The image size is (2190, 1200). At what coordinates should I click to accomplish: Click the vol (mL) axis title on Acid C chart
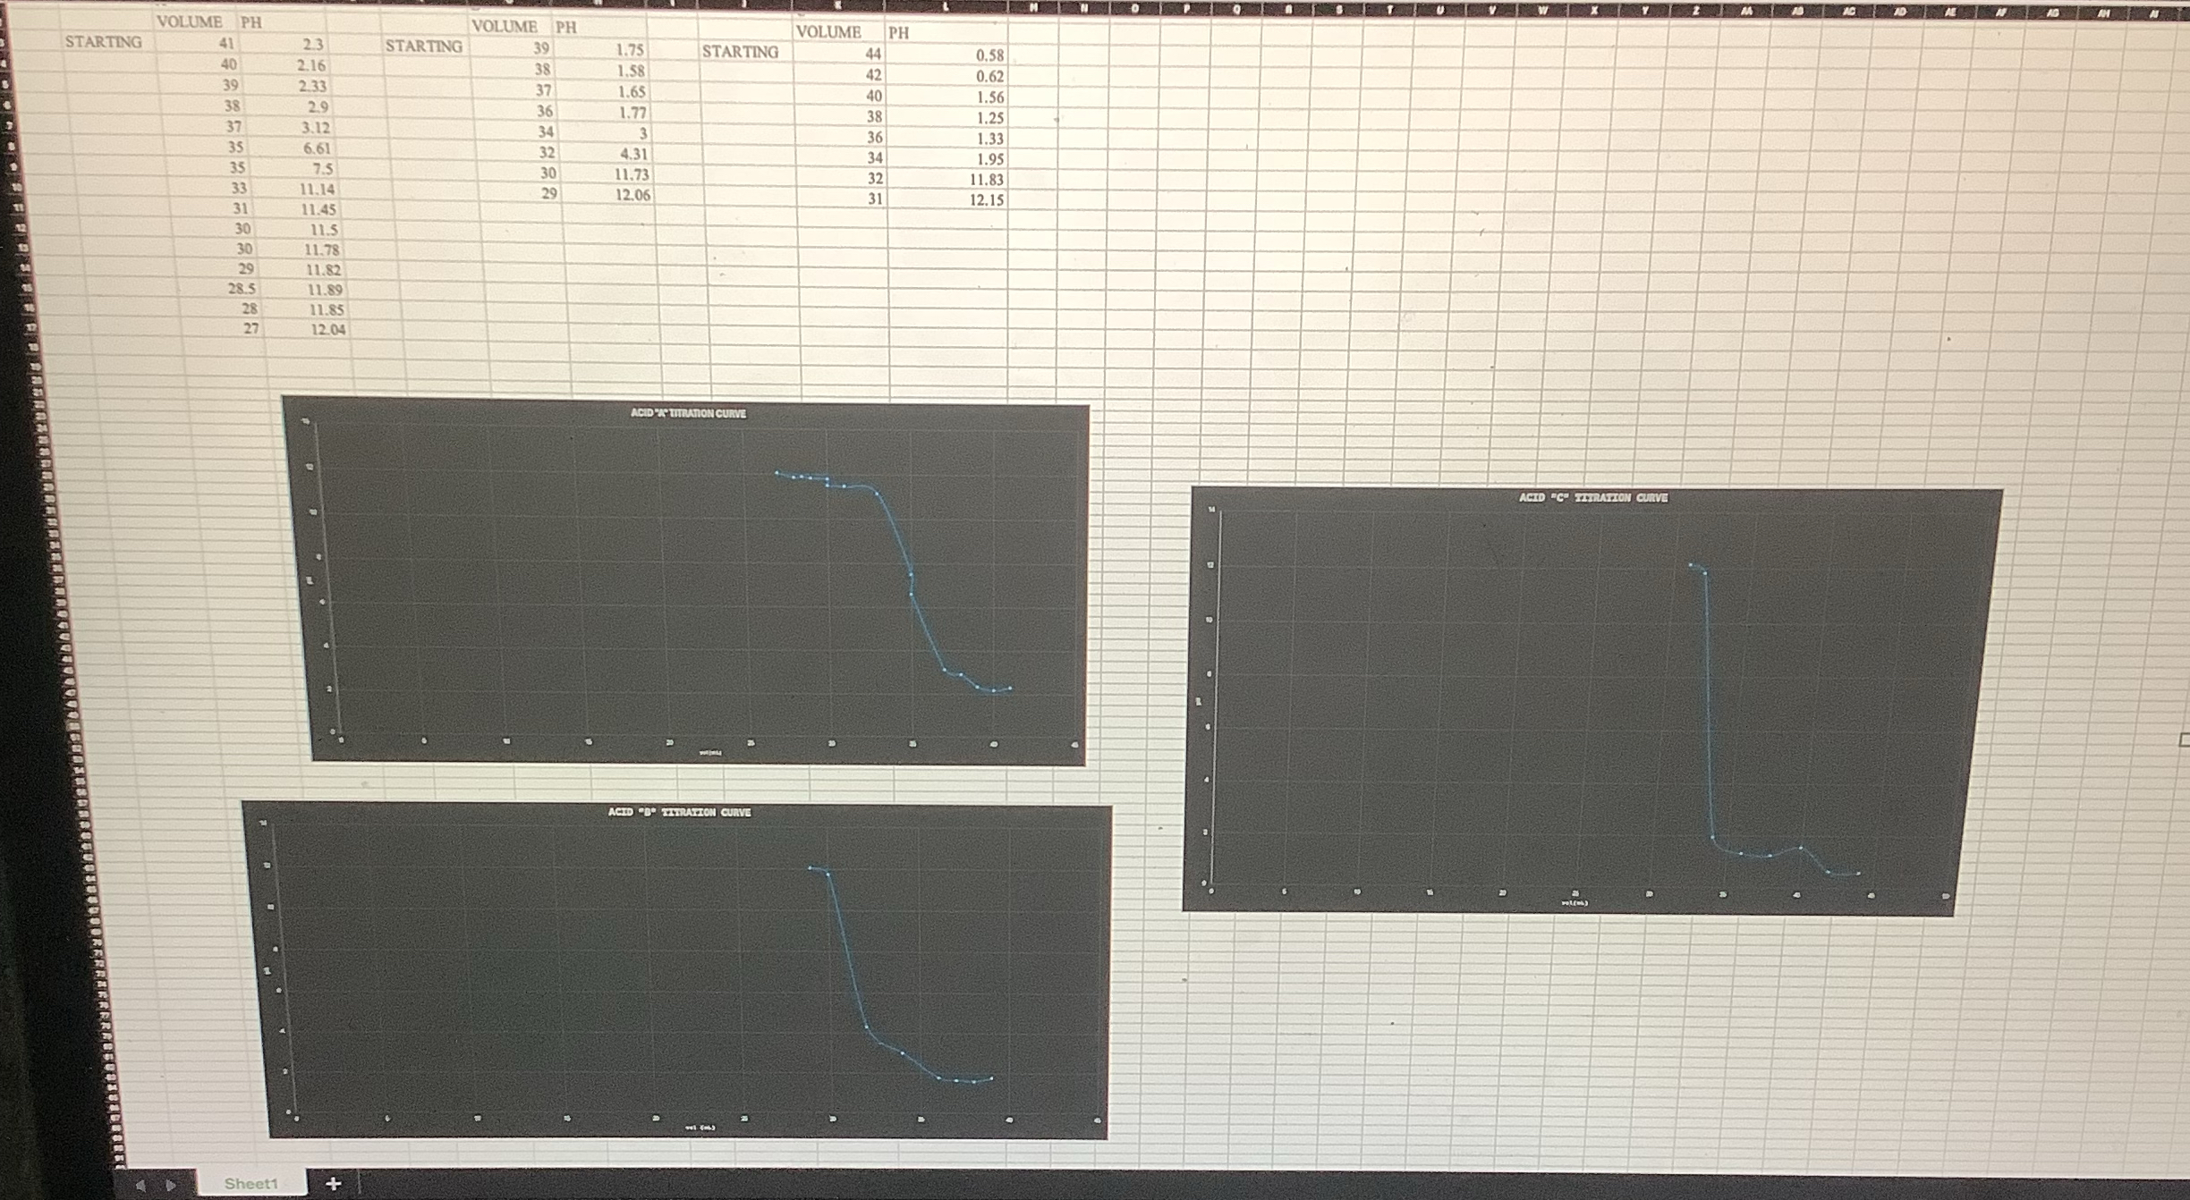[x=1575, y=903]
